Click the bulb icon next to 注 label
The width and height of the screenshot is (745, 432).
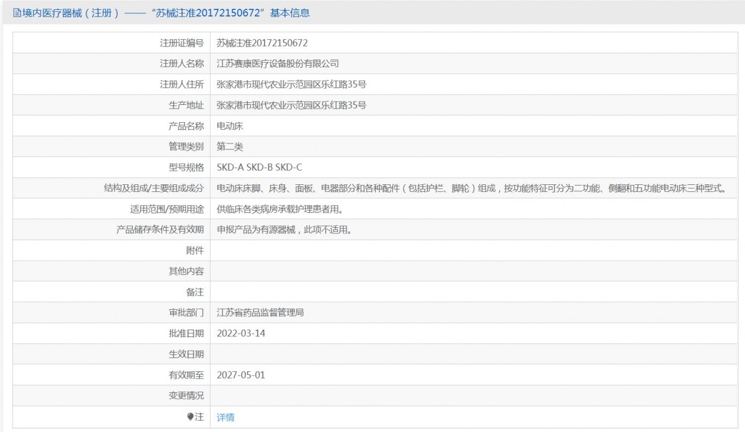(x=191, y=417)
